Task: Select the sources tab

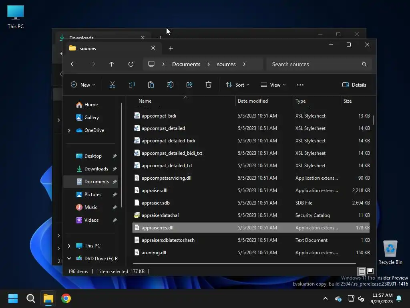Action: (113, 48)
